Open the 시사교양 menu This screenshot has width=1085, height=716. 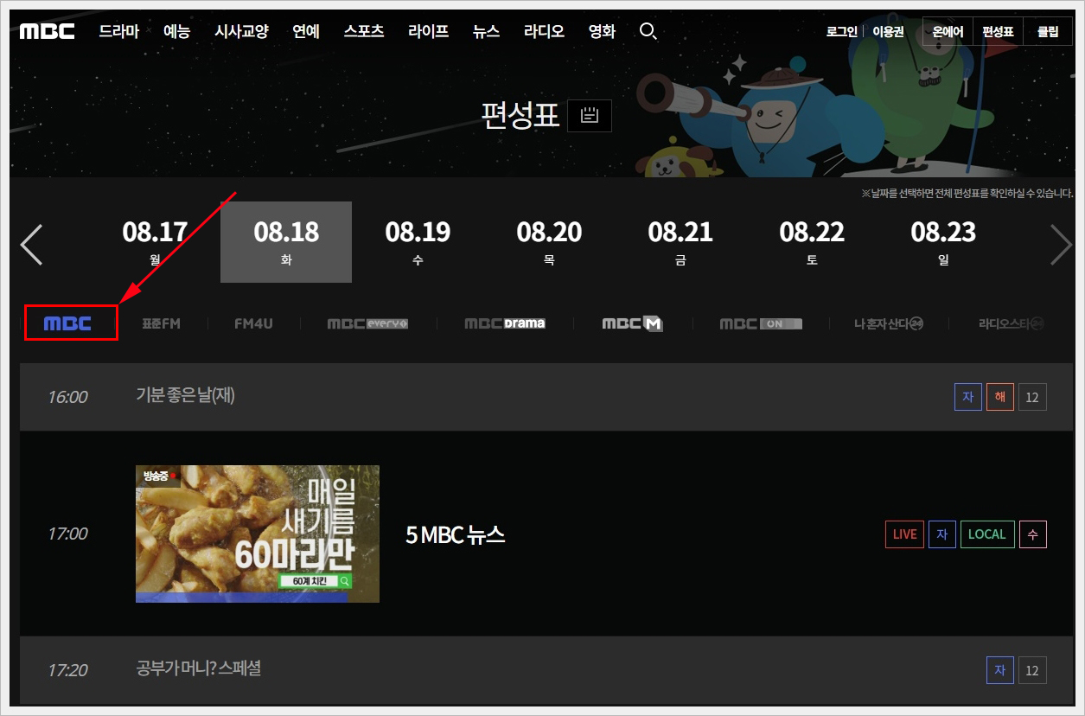tap(242, 32)
